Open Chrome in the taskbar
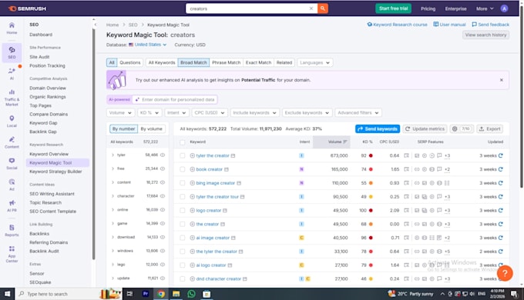Image resolution: width=524 pixels, height=300 pixels. 161,294
